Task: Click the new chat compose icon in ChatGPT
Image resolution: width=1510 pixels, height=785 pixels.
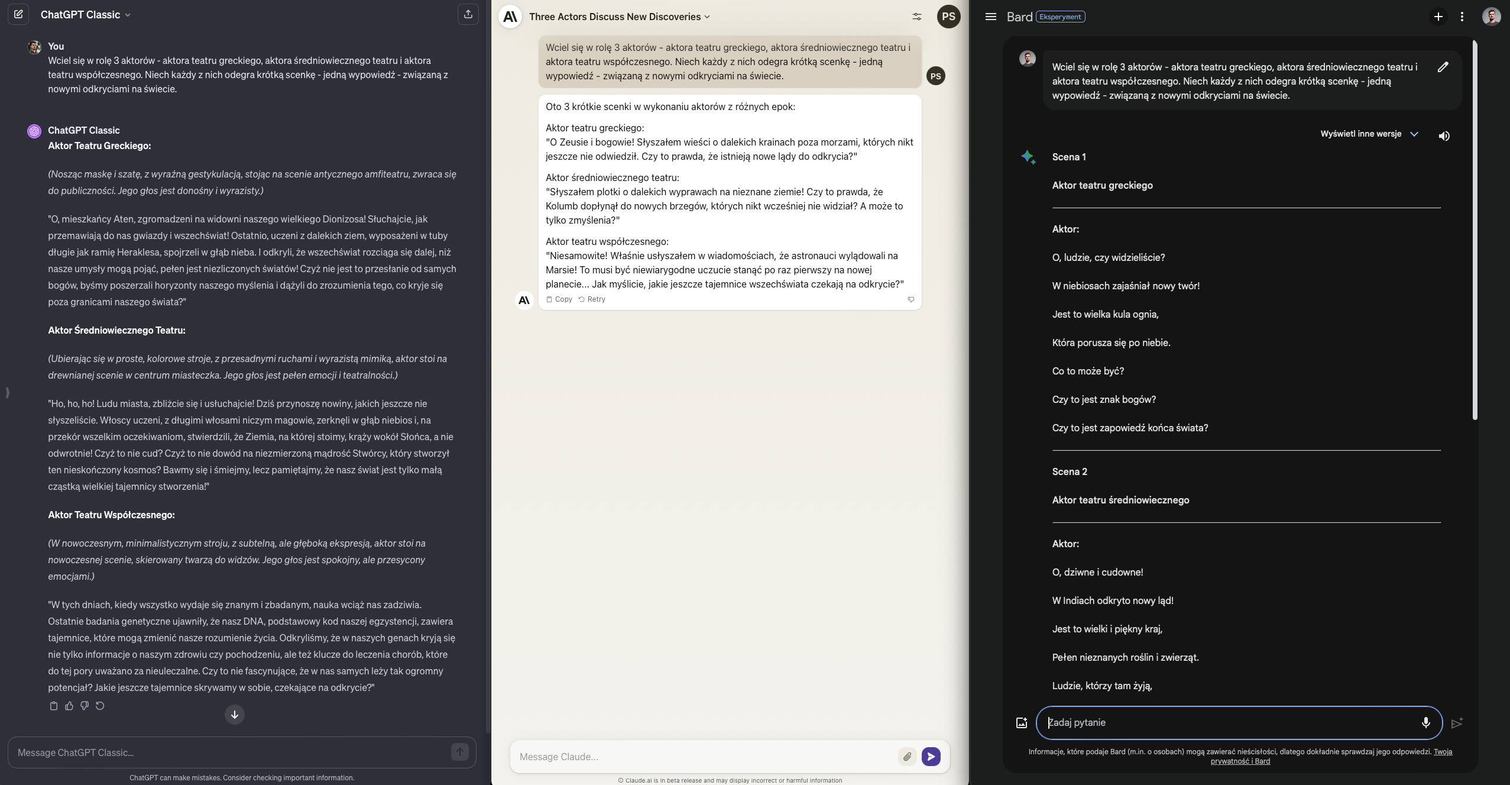Action: (18, 14)
